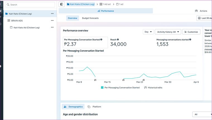The image size is (212, 120).
Task: Click the calendar icon for Last 30 days
Action: (x=199, y=18)
